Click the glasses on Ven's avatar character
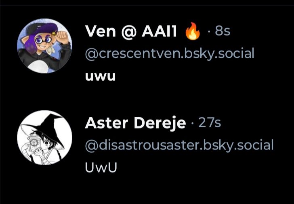 tap(43, 40)
